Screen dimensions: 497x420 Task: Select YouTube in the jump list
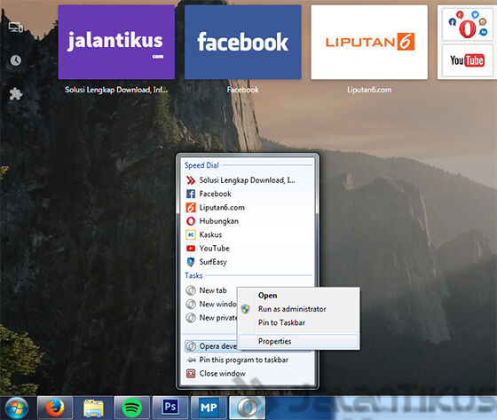point(247,249)
